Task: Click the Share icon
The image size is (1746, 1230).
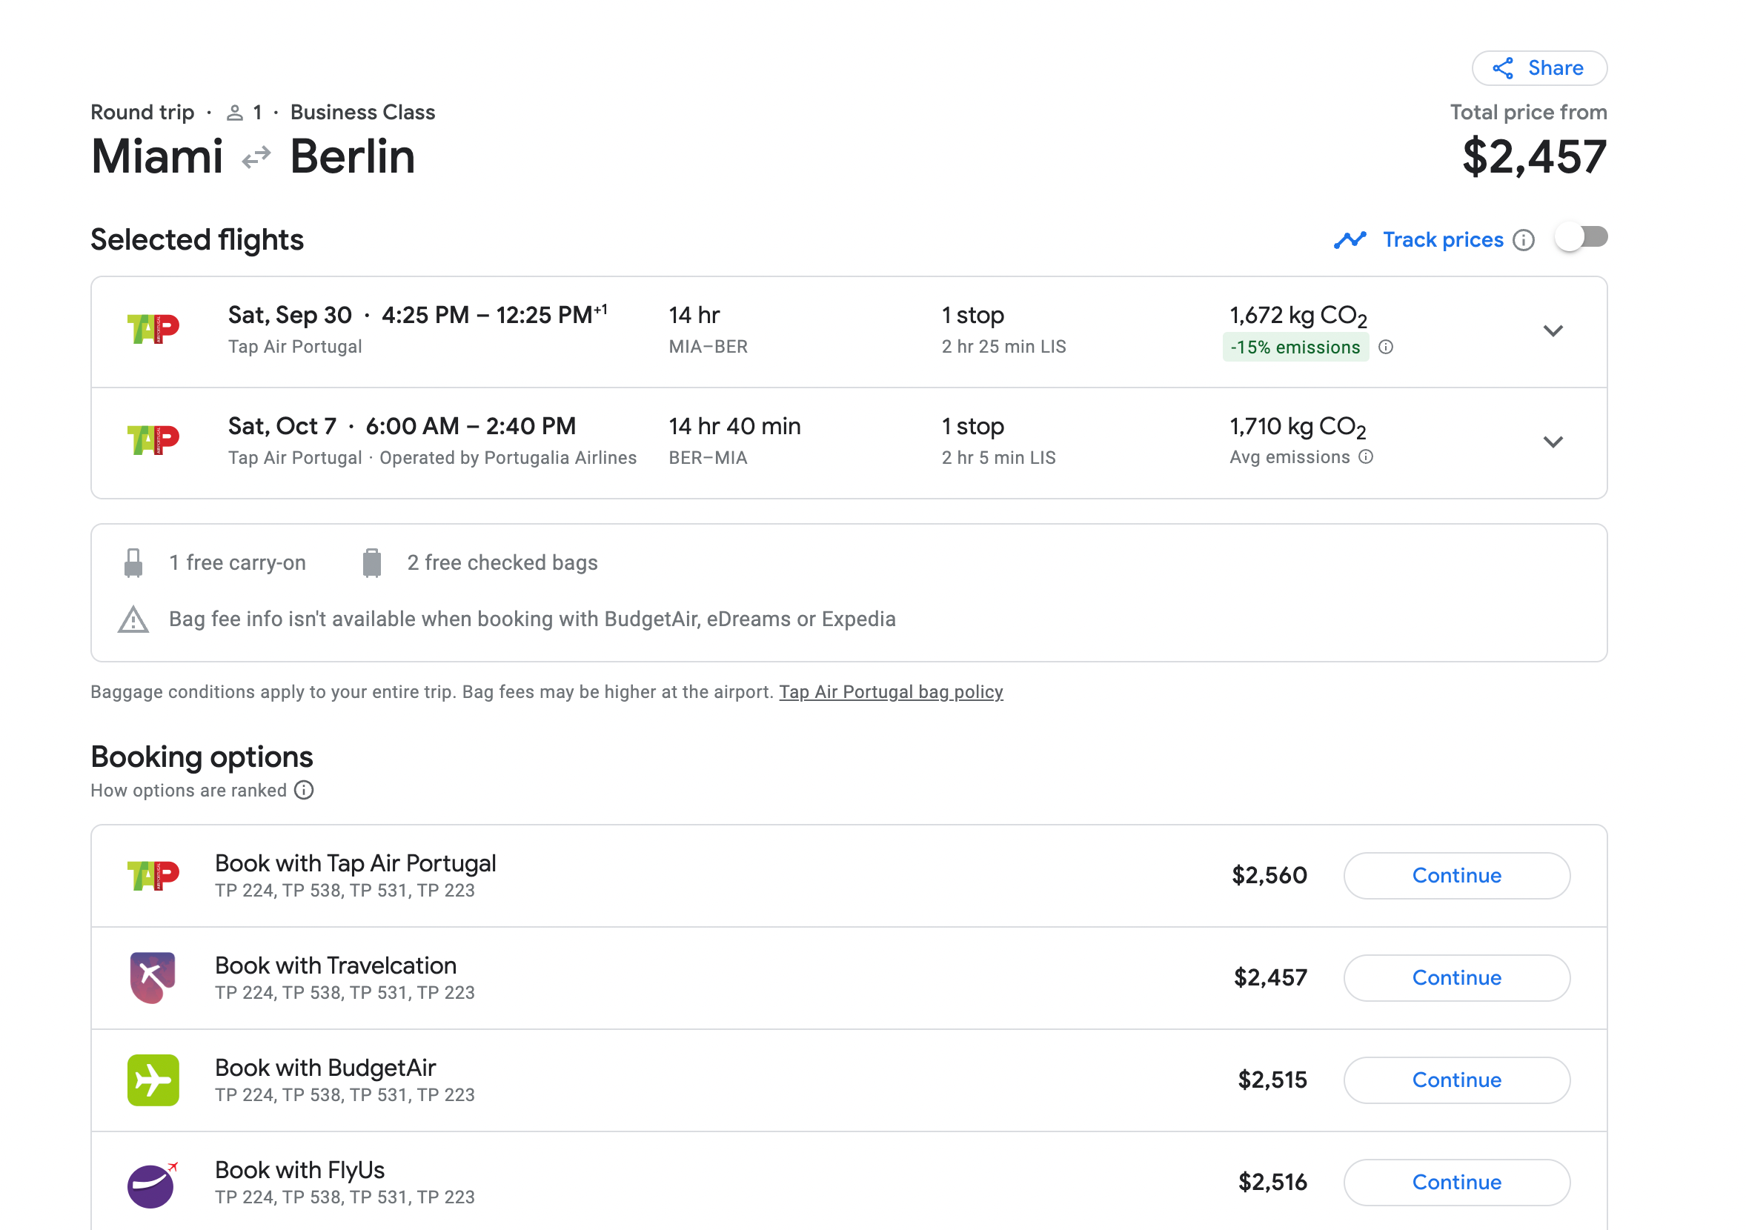Action: [x=1502, y=68]
